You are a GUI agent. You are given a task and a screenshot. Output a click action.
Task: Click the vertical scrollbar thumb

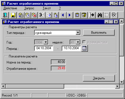[x=122, y=40]
